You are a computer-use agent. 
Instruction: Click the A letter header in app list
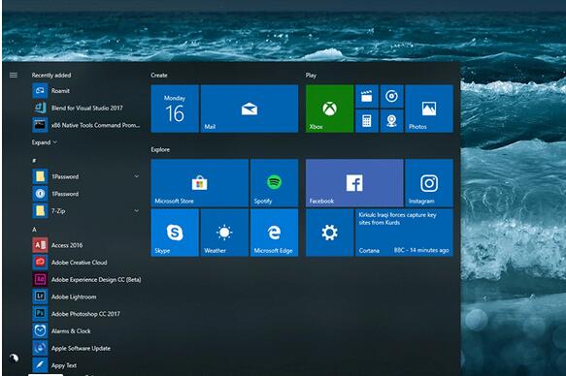(34, 230)
